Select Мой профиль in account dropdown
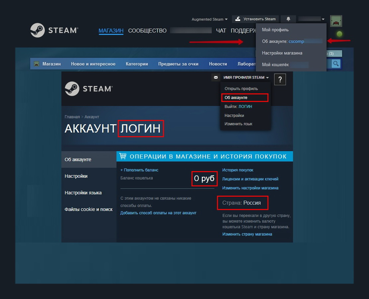This screenshot has height=299, width=369. coord(275,30)
